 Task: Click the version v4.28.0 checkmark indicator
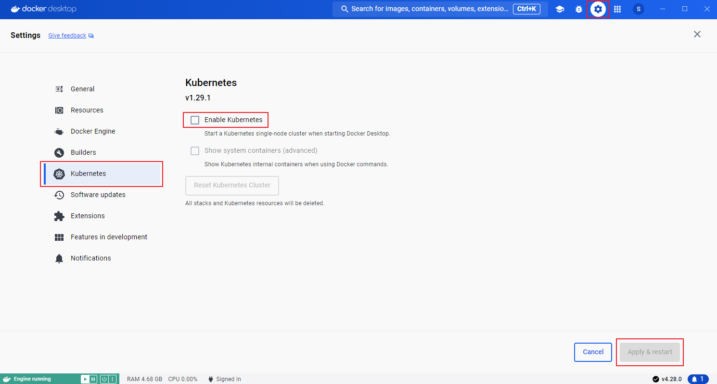click(x=667, y=379)
